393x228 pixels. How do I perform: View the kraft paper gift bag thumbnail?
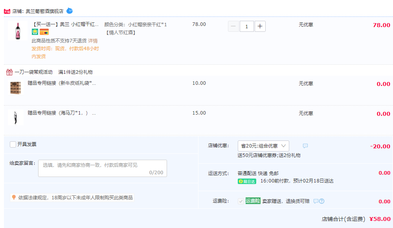pos(16,88)
